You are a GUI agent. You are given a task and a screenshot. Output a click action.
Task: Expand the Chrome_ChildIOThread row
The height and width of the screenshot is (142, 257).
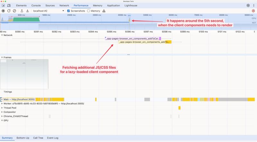[2, 116]
